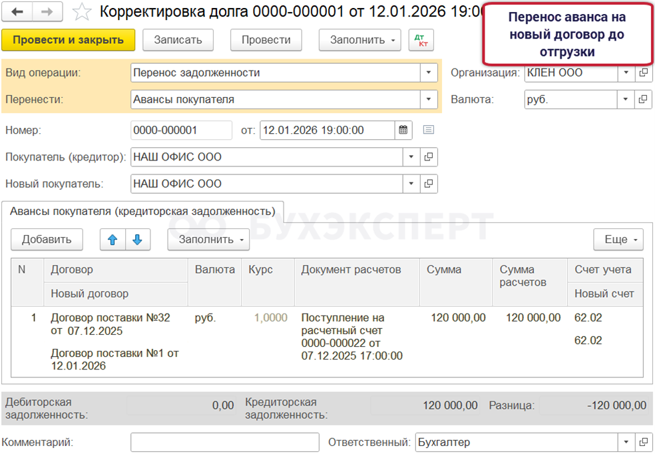Expand Вид операции dropdown list

(x=429, y=73)
